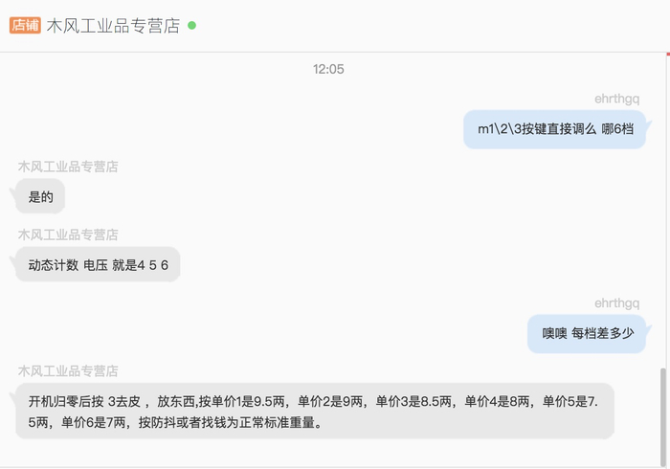
Task: Click the tail of the m1\2\3 bubble
Action: point(648,124)
